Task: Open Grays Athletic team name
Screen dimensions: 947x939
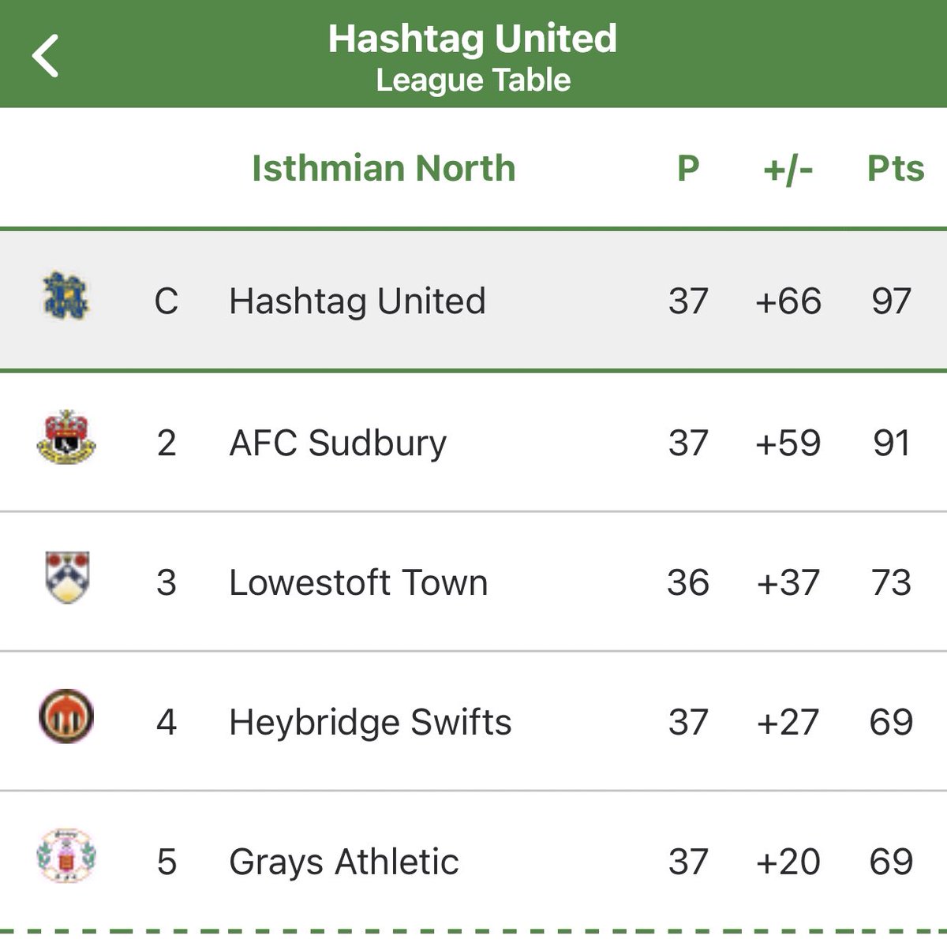Action: point(343,862)
